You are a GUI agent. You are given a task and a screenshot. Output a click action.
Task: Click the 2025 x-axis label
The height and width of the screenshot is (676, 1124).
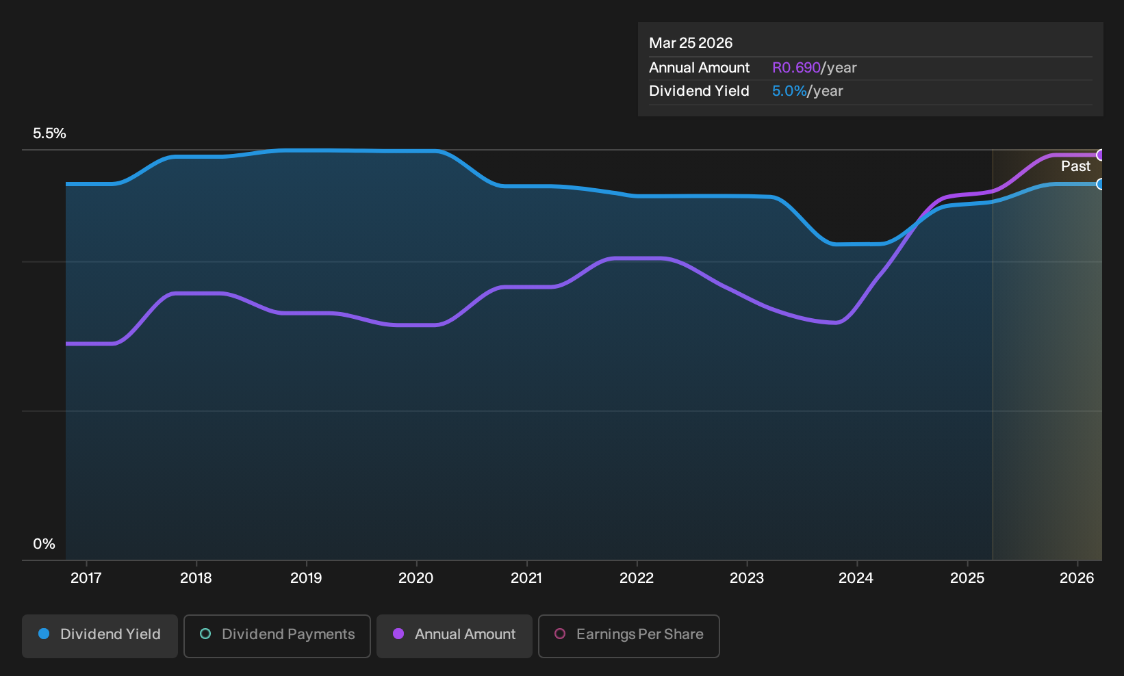[967, 578]
